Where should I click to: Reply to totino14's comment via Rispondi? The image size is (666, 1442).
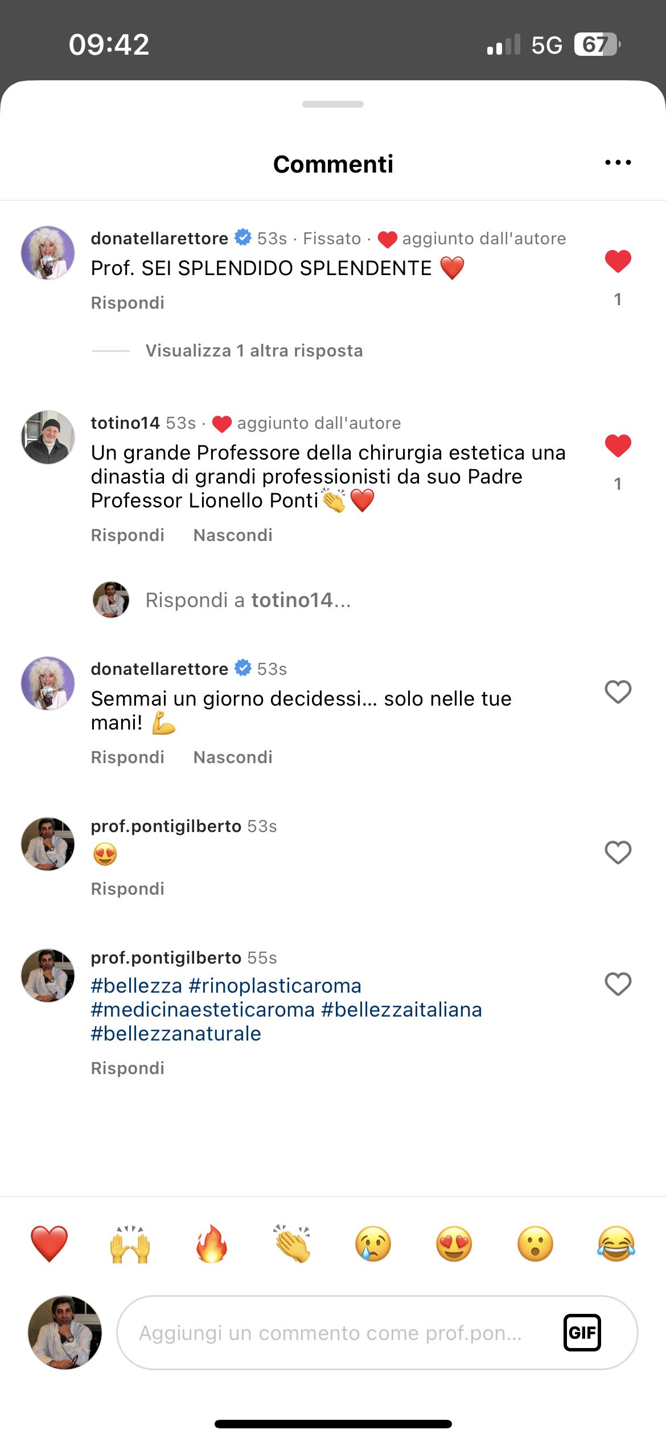(127, 535)
